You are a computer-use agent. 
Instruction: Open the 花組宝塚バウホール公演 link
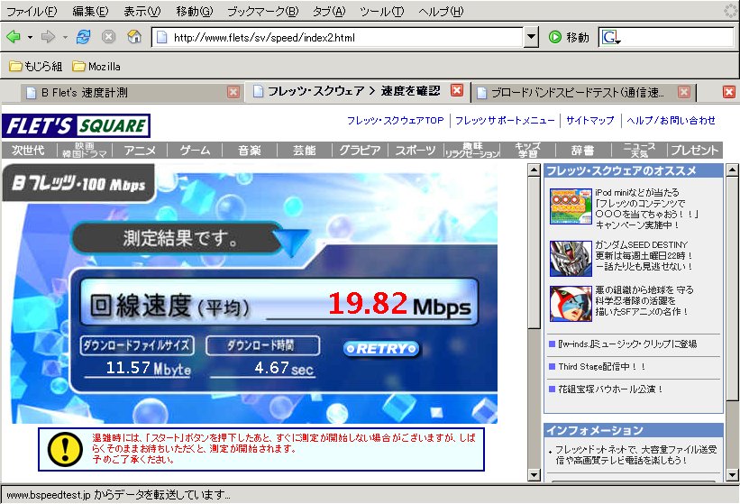coord(611,389)
